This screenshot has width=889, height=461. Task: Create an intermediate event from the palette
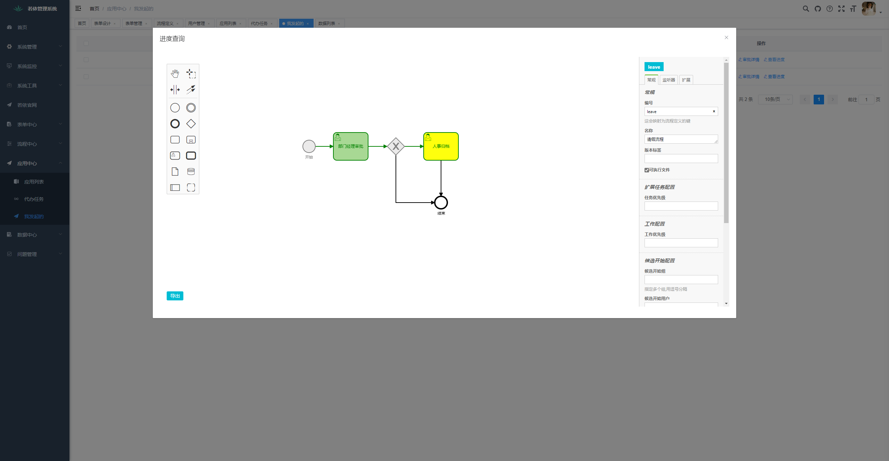click(x=191, y=108)
